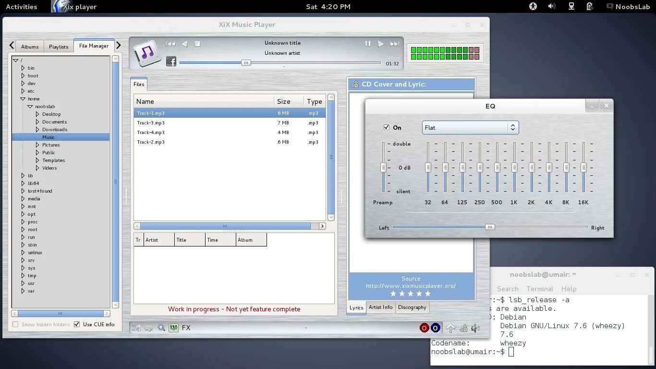Click the clipboard icon in top bar

(589, 6)
